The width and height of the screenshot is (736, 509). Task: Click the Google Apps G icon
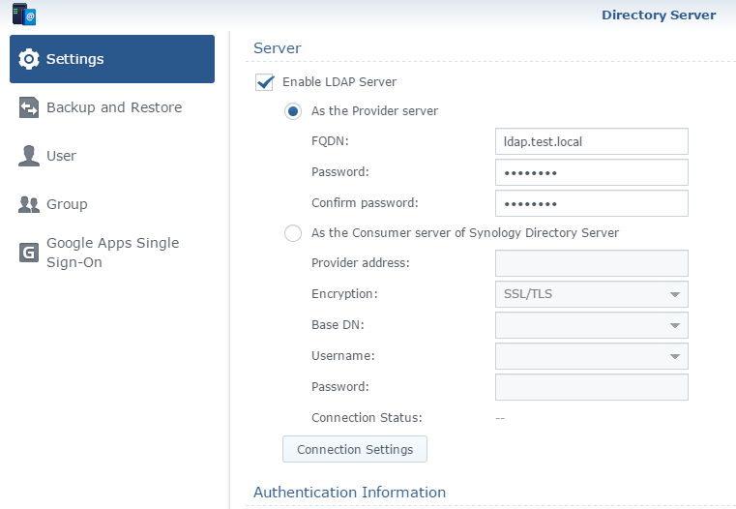click(29, 253)
